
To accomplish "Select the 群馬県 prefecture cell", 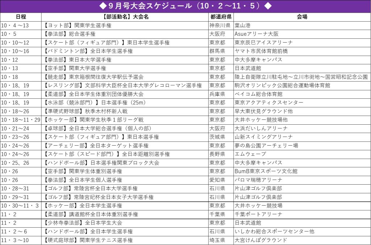I will 217,51.
